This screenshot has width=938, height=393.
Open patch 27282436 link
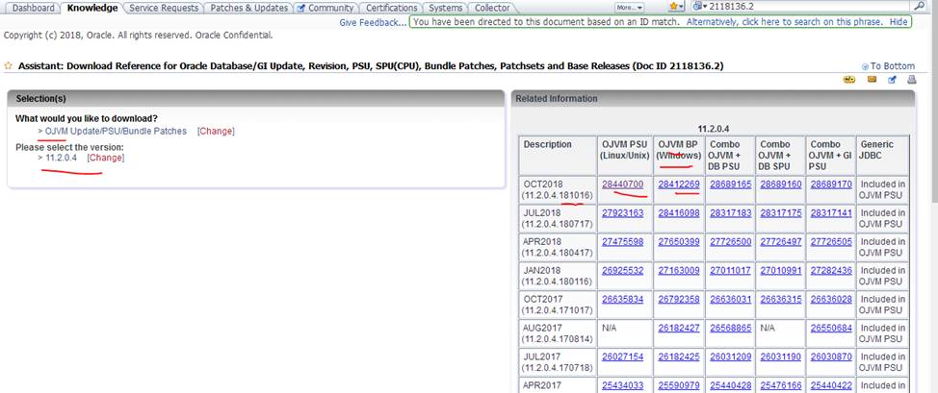point(831,270)
